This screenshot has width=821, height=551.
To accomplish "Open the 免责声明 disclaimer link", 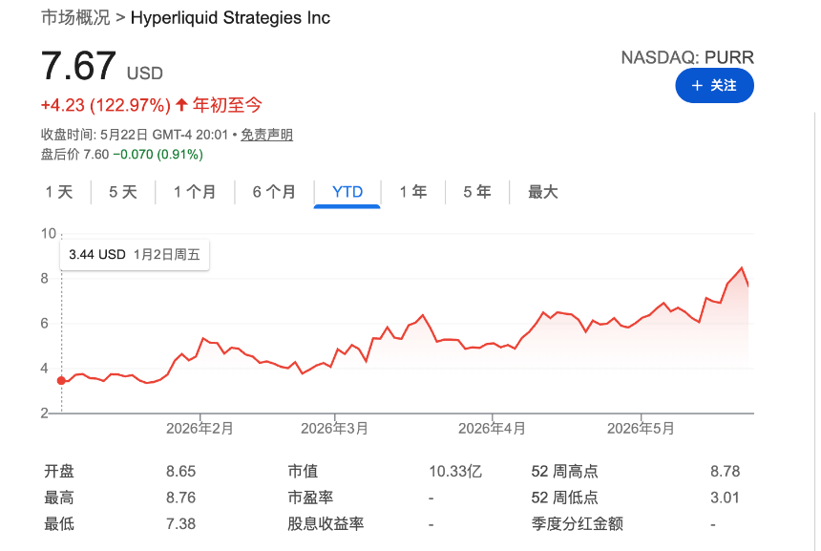I will [x=266, y=135].
